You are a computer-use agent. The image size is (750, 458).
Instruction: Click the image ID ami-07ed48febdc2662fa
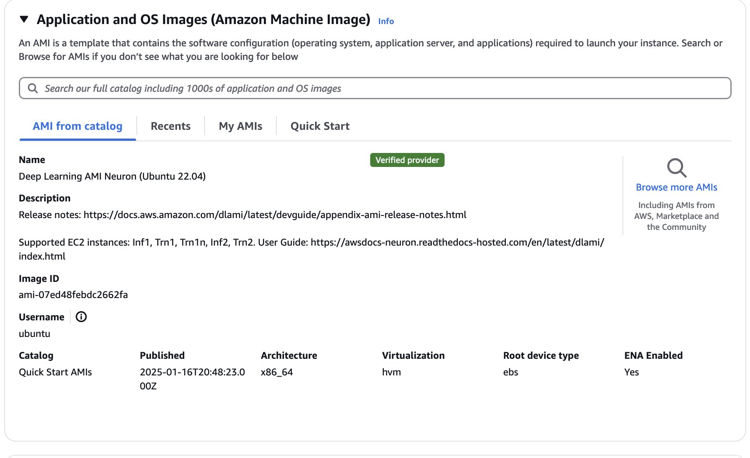[73, 295]
